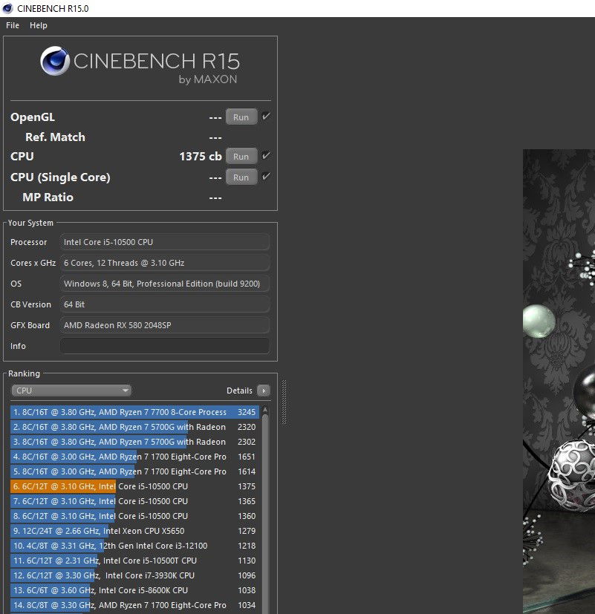Select ranking row 11 Core i5-10500T
This screenshot has width=595, height=614.
coord(134,561)
